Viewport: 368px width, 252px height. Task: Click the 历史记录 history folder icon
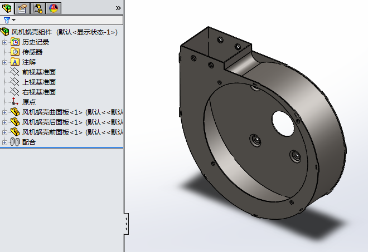tap(15, 42)
